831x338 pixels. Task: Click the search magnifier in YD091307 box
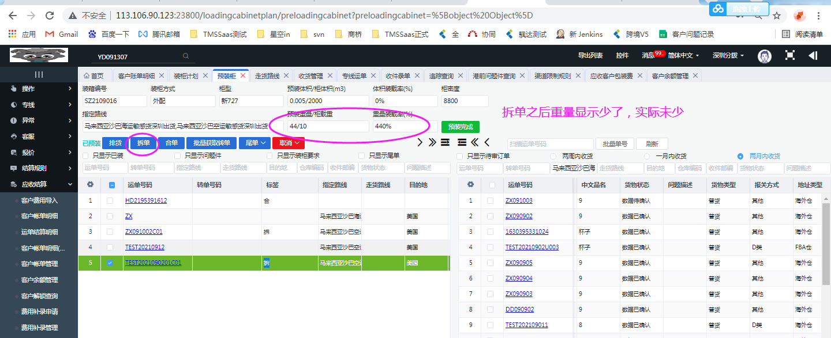pos(186,56)
